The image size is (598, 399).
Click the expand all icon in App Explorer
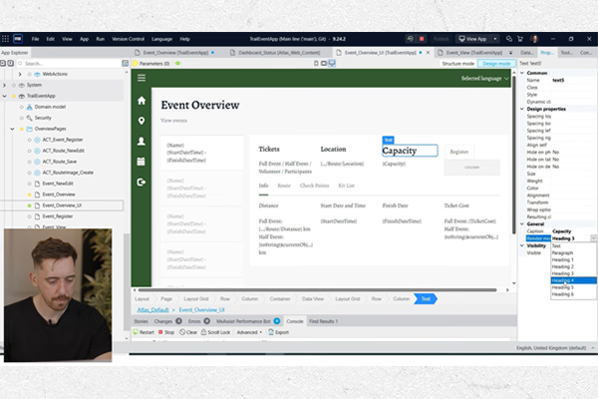pyautogui.click(x=10, y=64)
